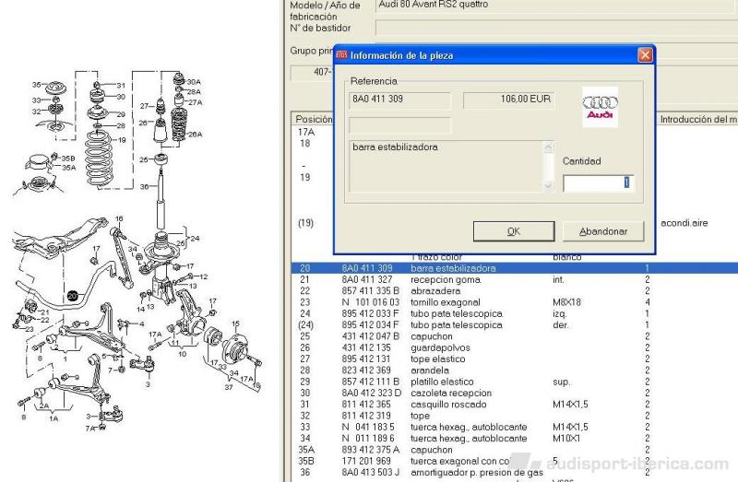The image size is (738, 482).
Task: Select row 32 tope 811 412 319
Action: [x=515, y=416]
